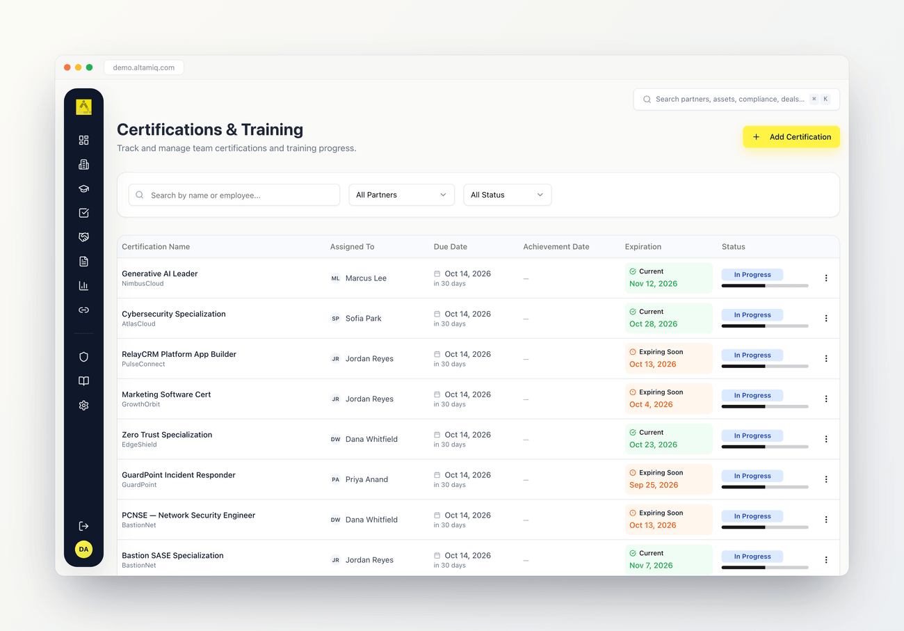Click the In Progress badge for Cybersecurity Specialization
Image resolution: width=904 pixels, height=631 pixels.
pyautogui.click(x=752, y=315)
